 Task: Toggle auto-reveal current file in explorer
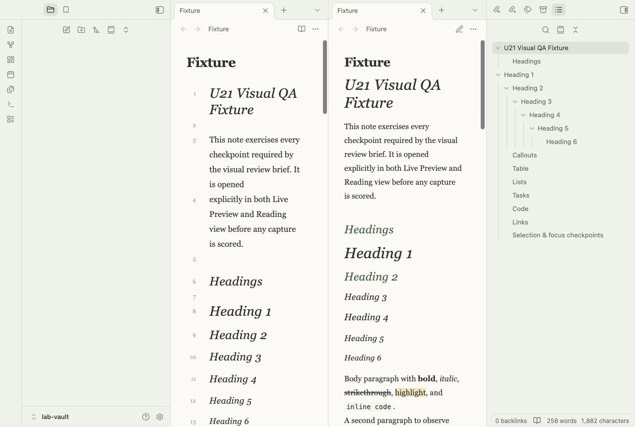(x=111, y=30)
